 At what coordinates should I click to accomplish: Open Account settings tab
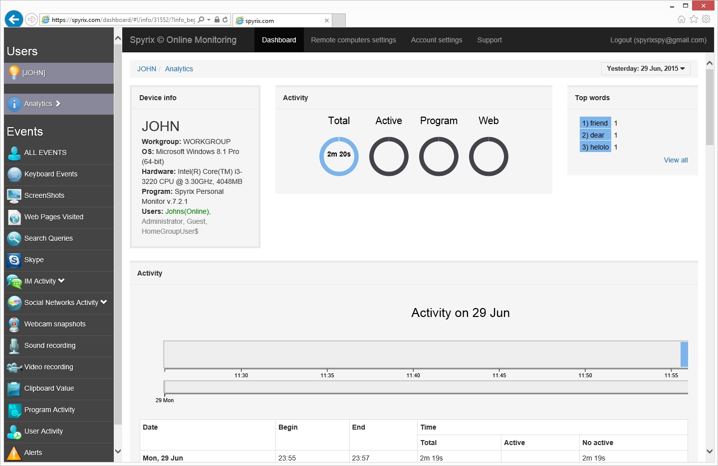pyautogui.click(x=437, y=40)
